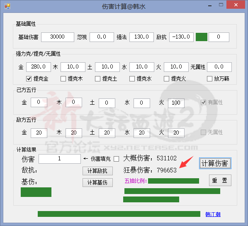Open the 韩江潮 link
The image size is (248, 226).
213,214
